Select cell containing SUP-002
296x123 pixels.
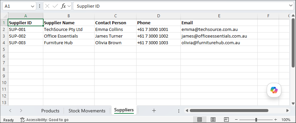click(26, 36)
